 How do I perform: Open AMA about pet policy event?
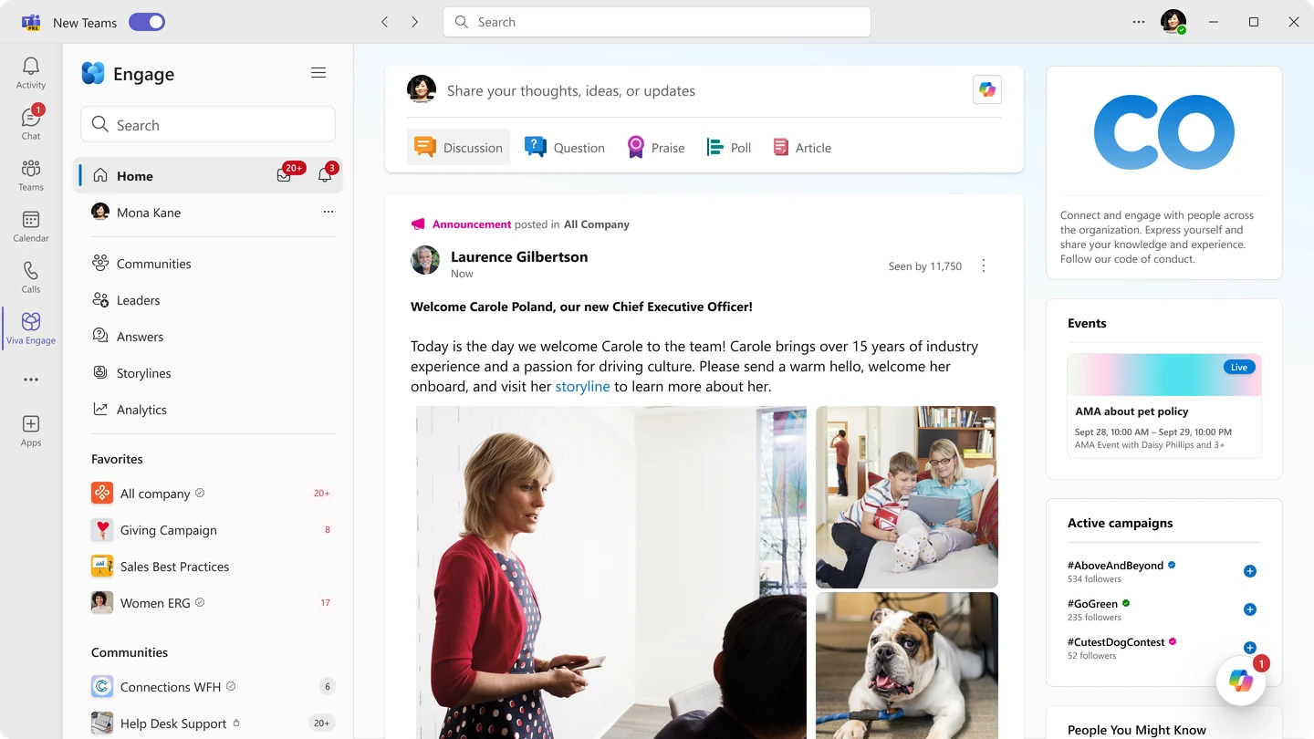click(x=1164, y=406)
